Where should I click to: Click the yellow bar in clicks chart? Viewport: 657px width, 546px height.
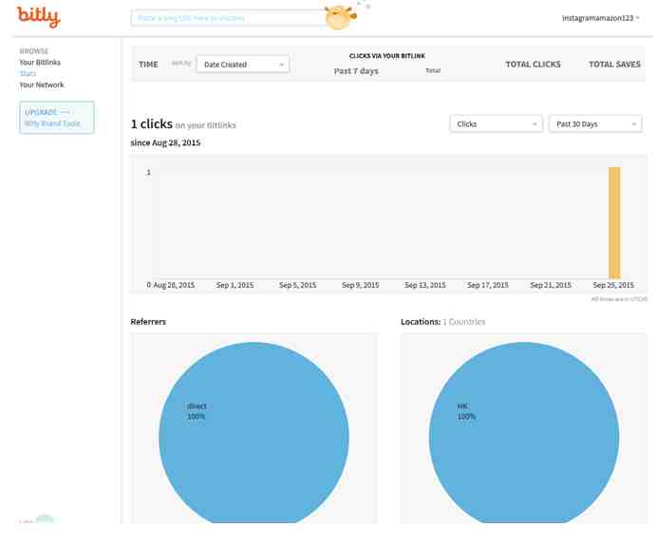[614, 223]
